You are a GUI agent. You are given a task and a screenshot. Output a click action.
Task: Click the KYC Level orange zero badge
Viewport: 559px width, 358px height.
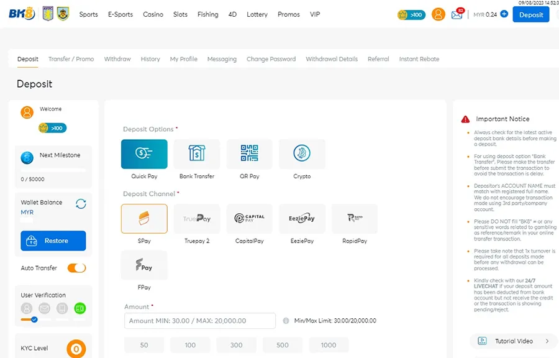point(76,349)
